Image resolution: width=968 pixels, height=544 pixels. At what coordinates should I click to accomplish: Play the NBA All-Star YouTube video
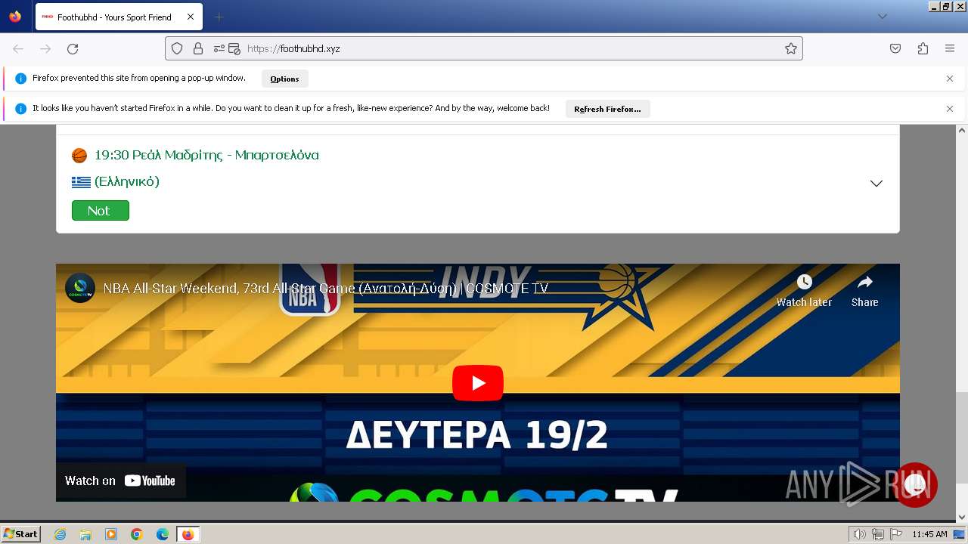click(x=478, y=383)
